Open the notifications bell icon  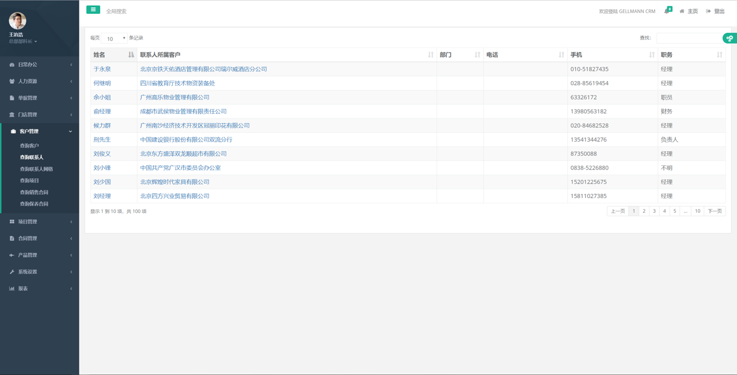click(667, 11)
